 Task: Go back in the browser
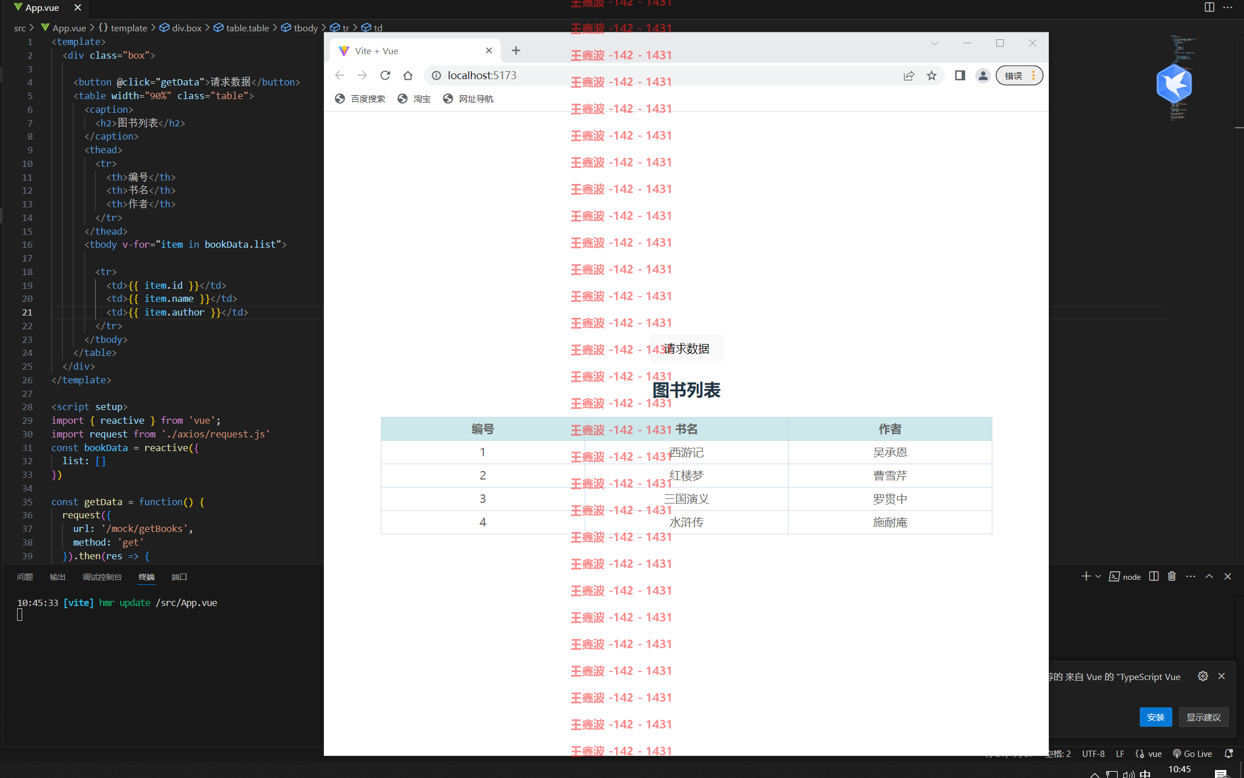tap(340, 75)
